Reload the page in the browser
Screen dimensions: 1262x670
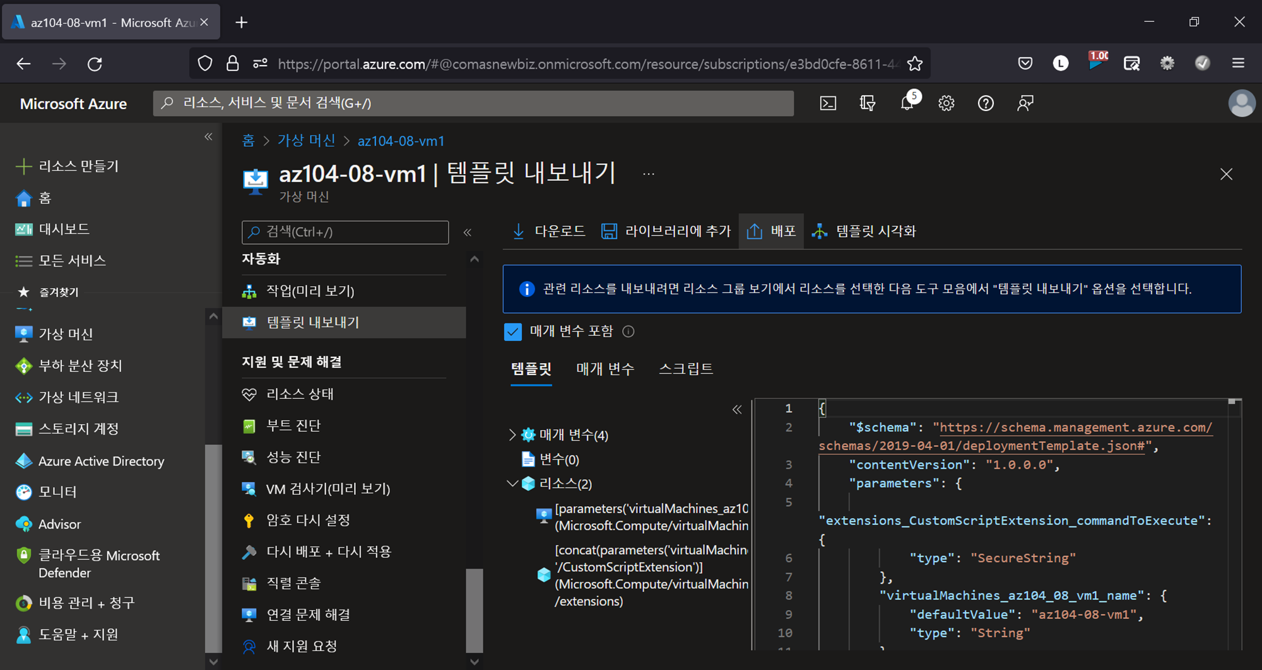95,64
